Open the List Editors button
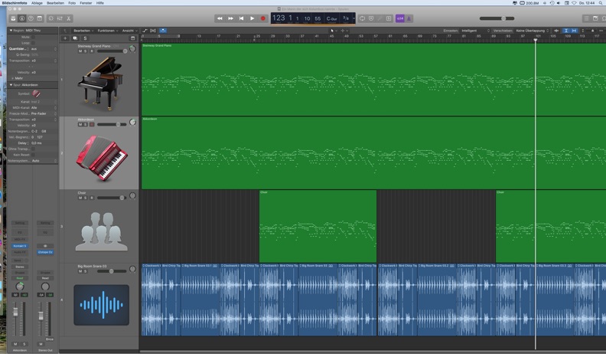 click(586, 18)
